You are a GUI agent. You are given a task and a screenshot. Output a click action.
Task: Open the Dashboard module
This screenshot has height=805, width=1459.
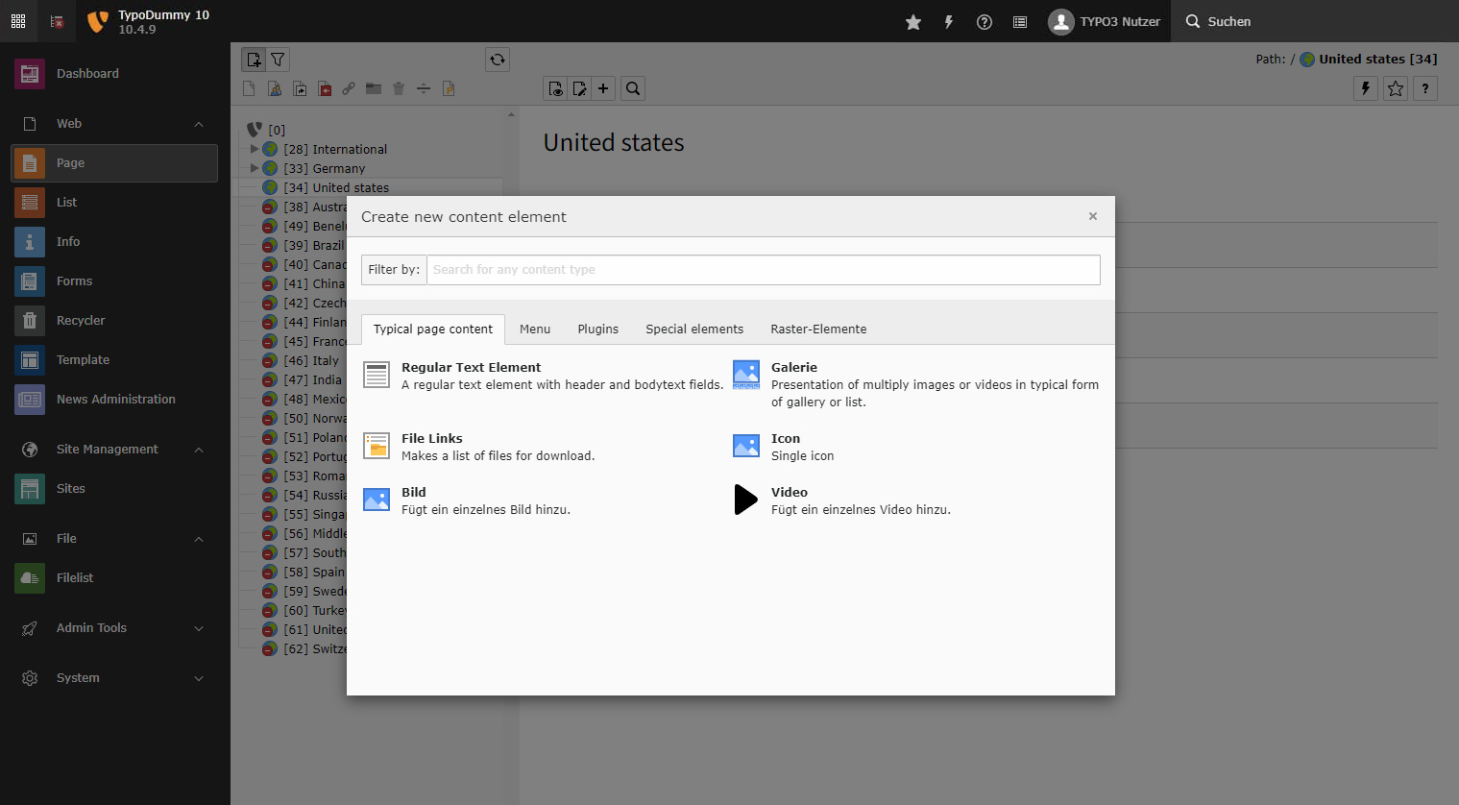[x=114, y=74]
